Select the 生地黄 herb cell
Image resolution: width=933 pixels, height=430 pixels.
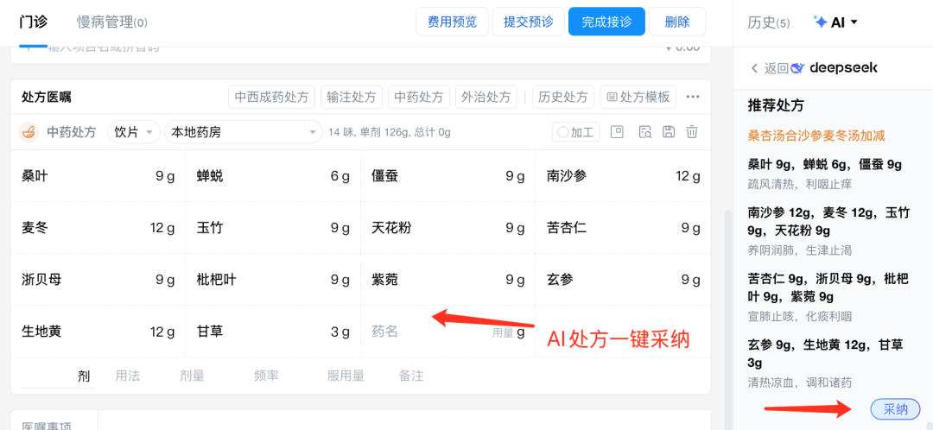[x=98, y=332]
